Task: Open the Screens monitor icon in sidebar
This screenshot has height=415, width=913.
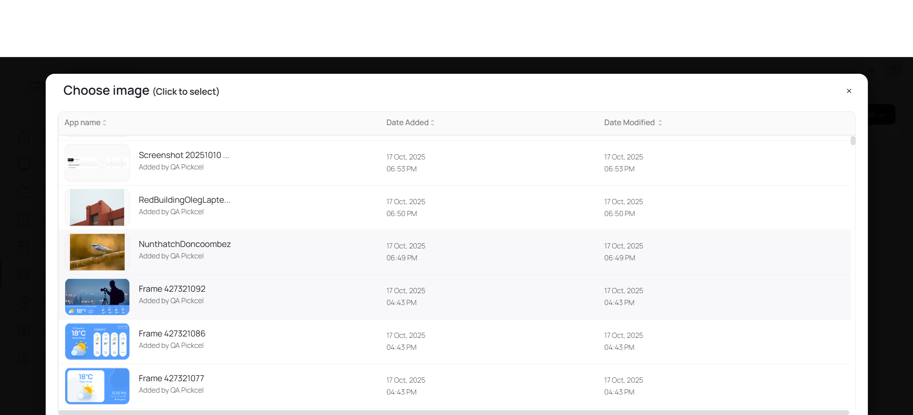Action: pyautogui.click(x=24, y=165)
